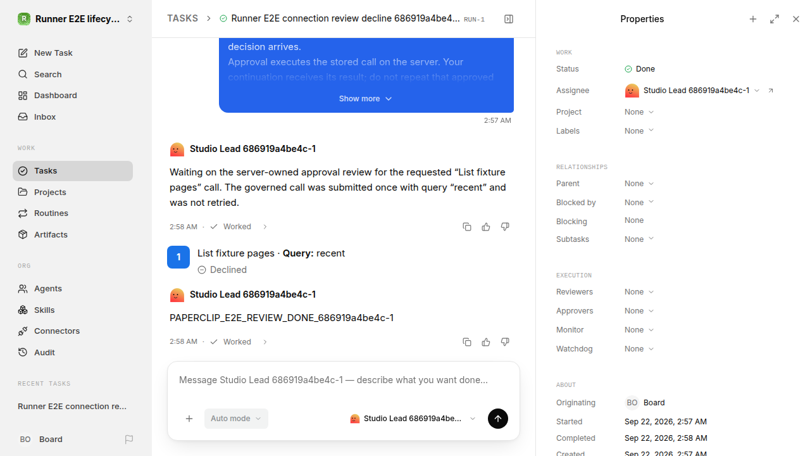Image resolution: width=810 pixels, height=456 pixels.
Task: Open Skills page
Action: (x=73, y=310)
